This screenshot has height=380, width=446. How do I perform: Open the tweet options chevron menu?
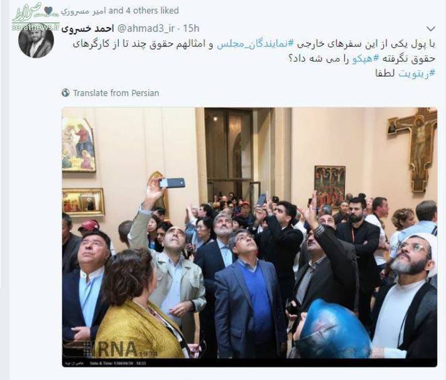[431, 28]
